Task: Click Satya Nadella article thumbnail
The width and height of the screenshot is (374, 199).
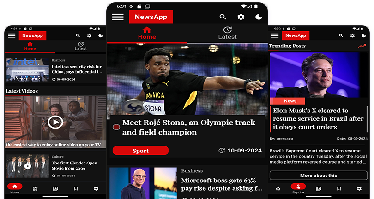Action: (143, 183)
